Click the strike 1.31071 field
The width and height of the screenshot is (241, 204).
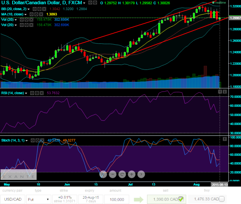click(x=65, y=199)
